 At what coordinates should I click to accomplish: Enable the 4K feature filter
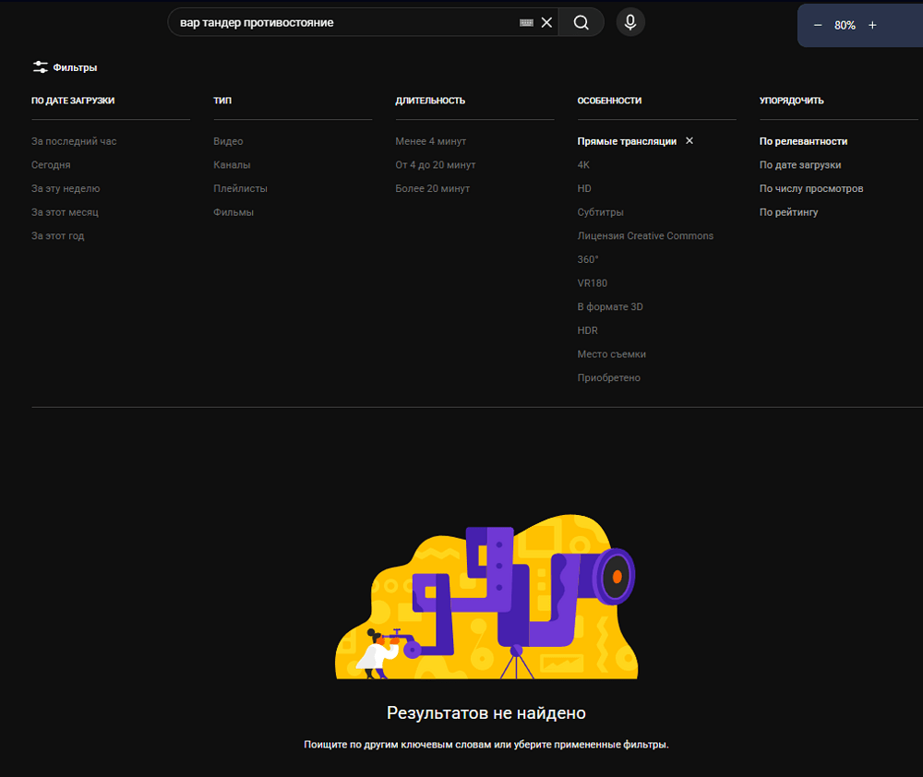[x=583, y=165]
